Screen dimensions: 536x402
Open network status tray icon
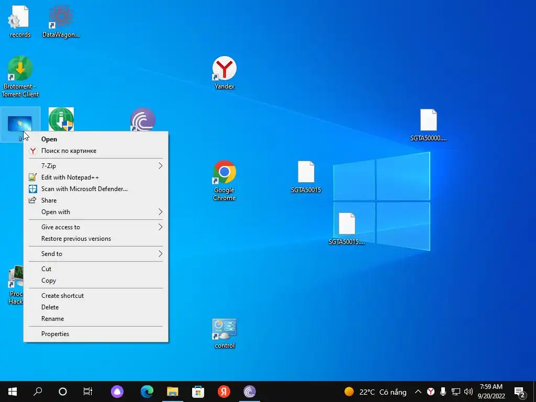(456, 392)
